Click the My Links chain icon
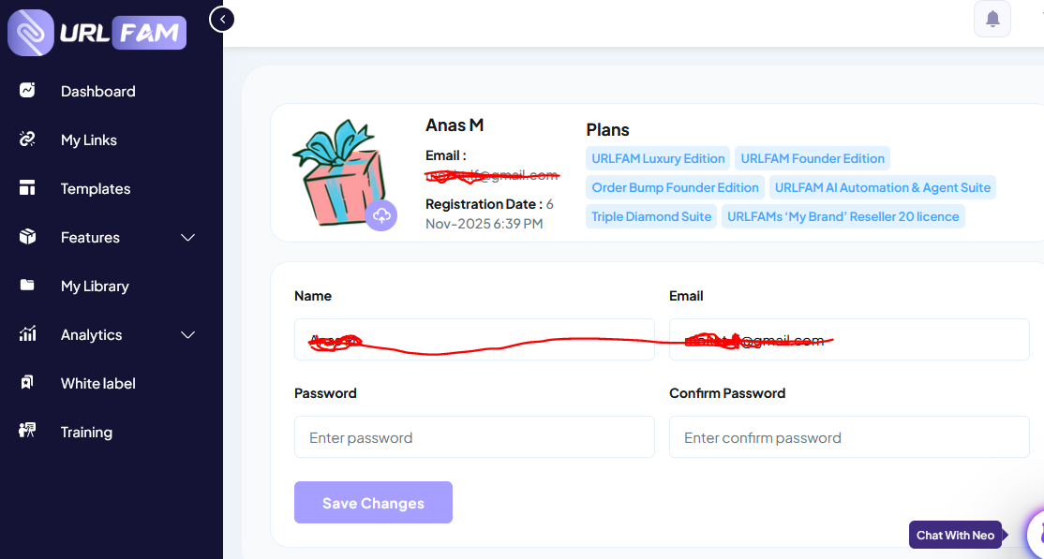 (27, 140)
